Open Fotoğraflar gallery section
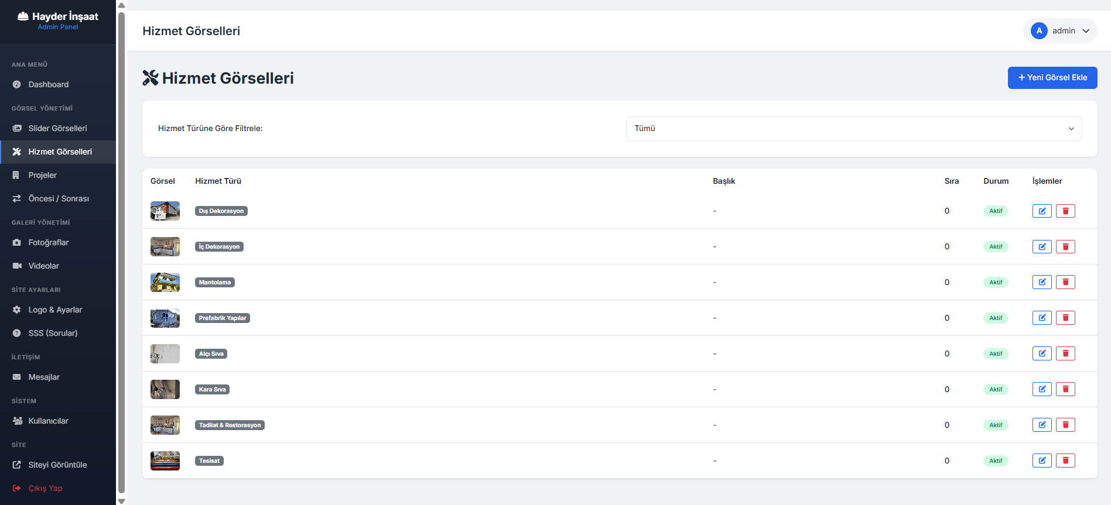The height and width of the screenshot is (505, 1111). click(x=58, y=243)
